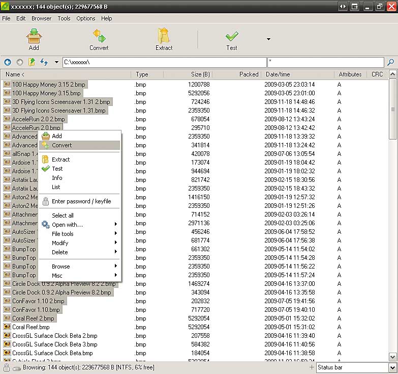
Task: Expand the Delete submenu
Action: click(x=79, y=252)
